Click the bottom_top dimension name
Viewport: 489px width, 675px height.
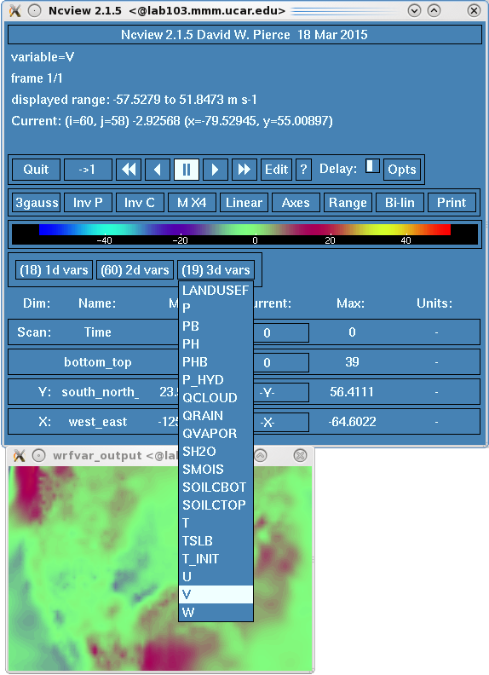(98, 362)
